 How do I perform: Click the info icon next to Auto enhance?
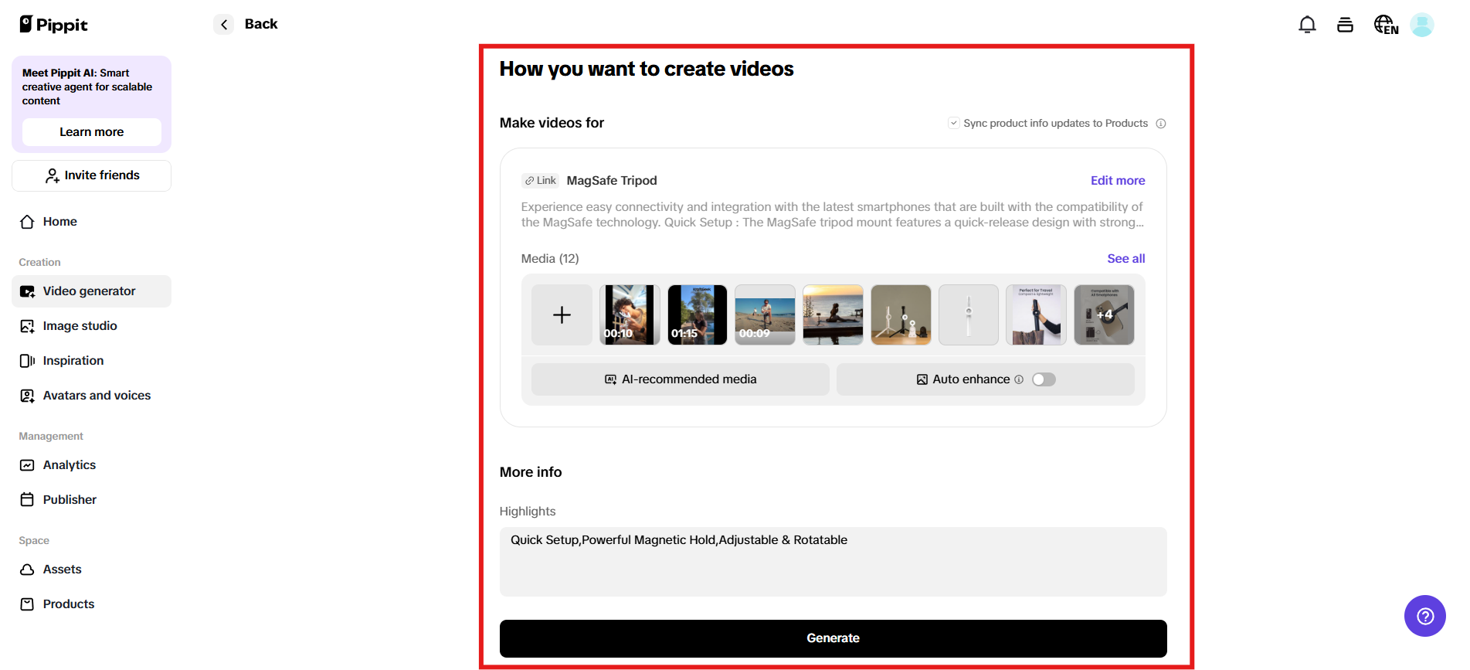(1019, 379)
